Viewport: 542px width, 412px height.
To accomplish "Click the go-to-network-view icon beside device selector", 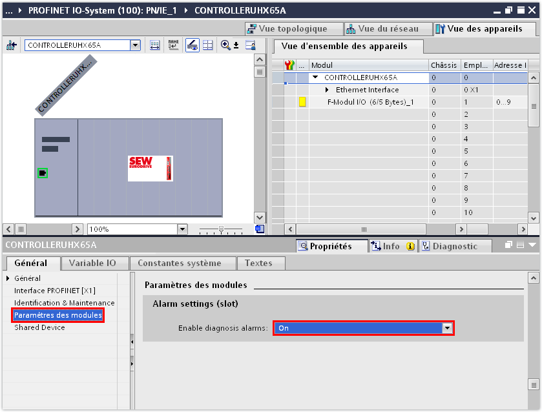I will click(12, 45).
